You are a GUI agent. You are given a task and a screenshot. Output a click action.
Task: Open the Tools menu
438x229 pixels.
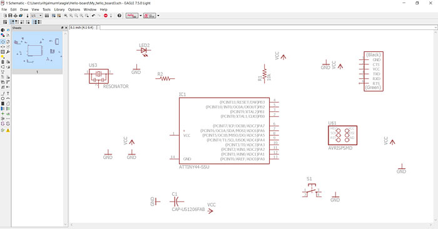[46, 9]
